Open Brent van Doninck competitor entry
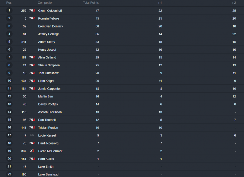 point(50,26)
